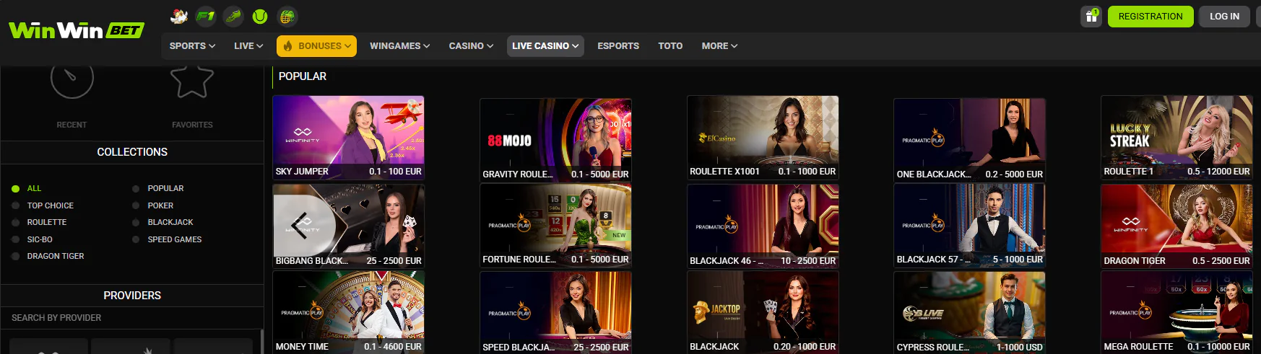Expand the Bonuses dropdown menu
This screenshot has height=354, width=1261.
[x=316, y=46]
